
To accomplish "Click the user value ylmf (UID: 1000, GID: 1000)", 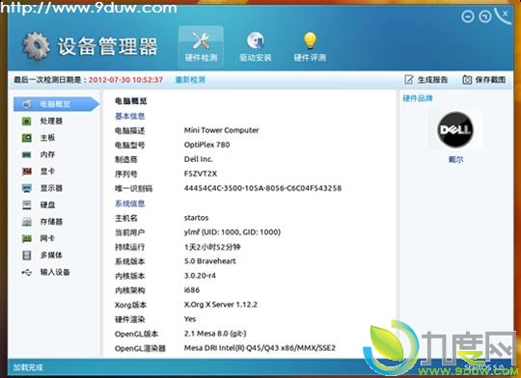I will 233,231.
